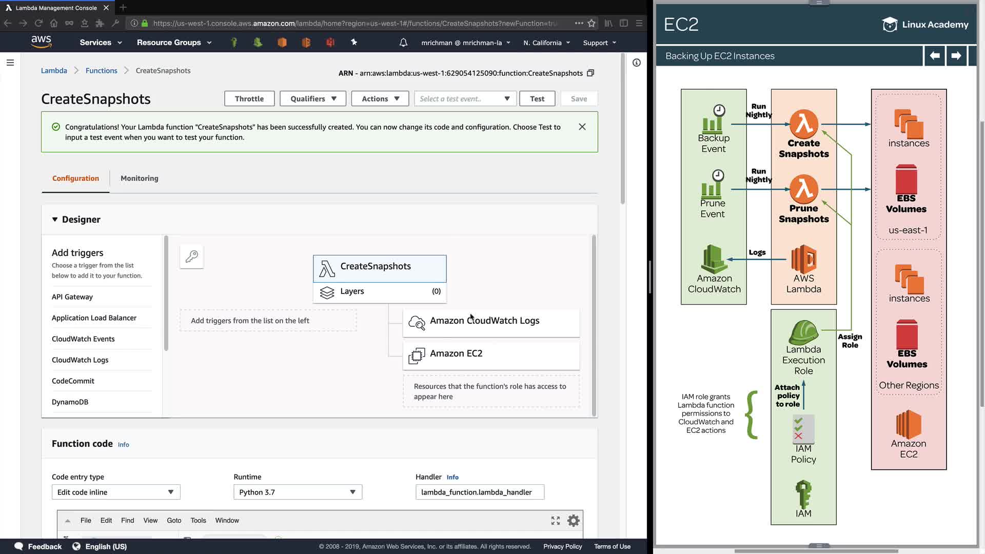Click the AWS logo home icon
This screenshot has height=554, width=985.
41,42
